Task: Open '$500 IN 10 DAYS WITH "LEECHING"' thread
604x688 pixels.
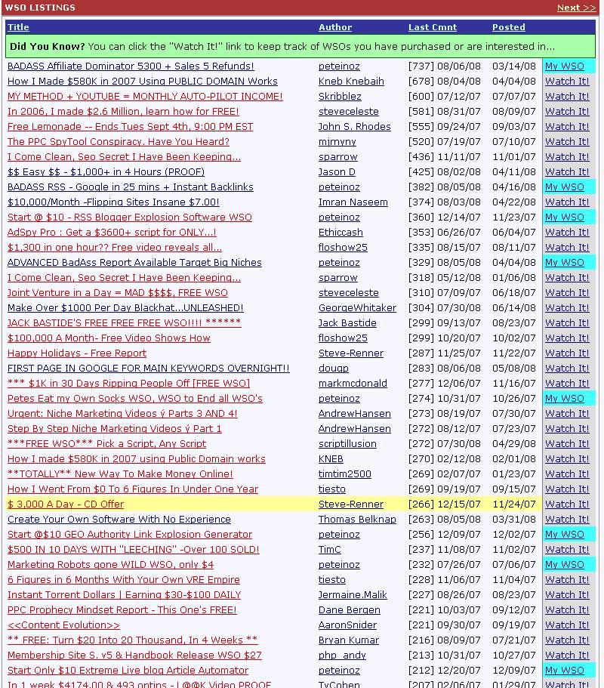Action: (134, 550)
